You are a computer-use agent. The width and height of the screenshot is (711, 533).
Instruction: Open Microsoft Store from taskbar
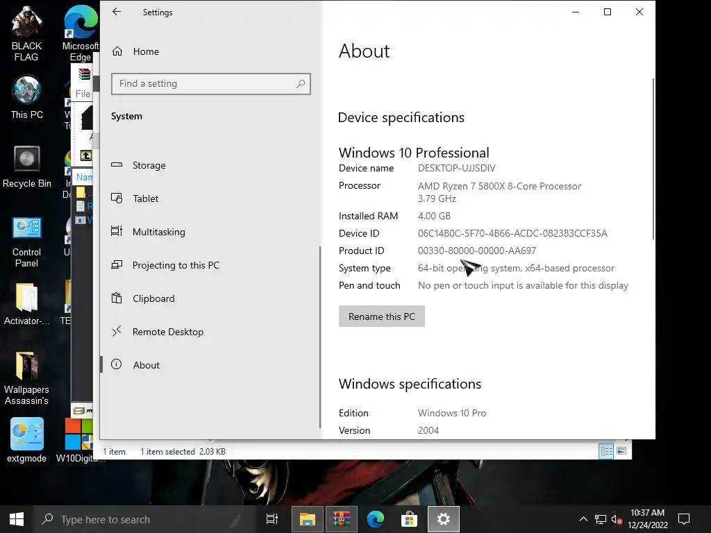point(409,519)
